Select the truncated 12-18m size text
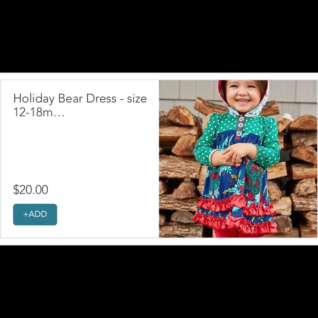 point(33,112)
